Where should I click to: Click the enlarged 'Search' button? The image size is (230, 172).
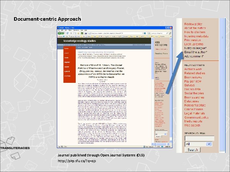(x=193, y=150)
